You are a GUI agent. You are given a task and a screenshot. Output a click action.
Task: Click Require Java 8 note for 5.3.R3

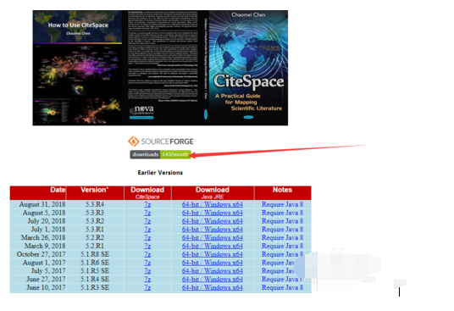pyautogui.click(x=283, y=213)
